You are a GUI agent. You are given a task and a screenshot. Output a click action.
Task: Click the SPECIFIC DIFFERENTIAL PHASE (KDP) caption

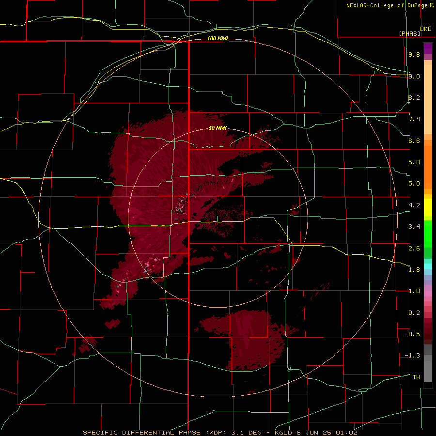pyautogui.click(x=156, y=433)
